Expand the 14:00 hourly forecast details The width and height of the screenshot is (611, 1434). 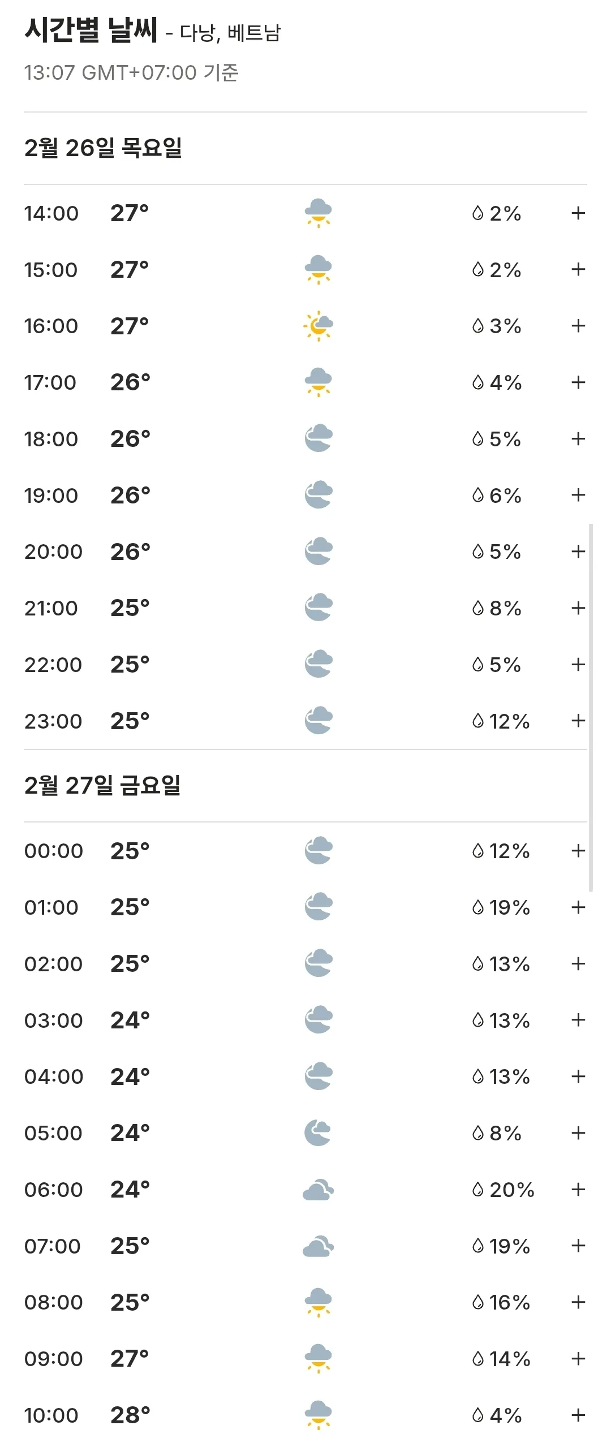(x=578, y=213)
